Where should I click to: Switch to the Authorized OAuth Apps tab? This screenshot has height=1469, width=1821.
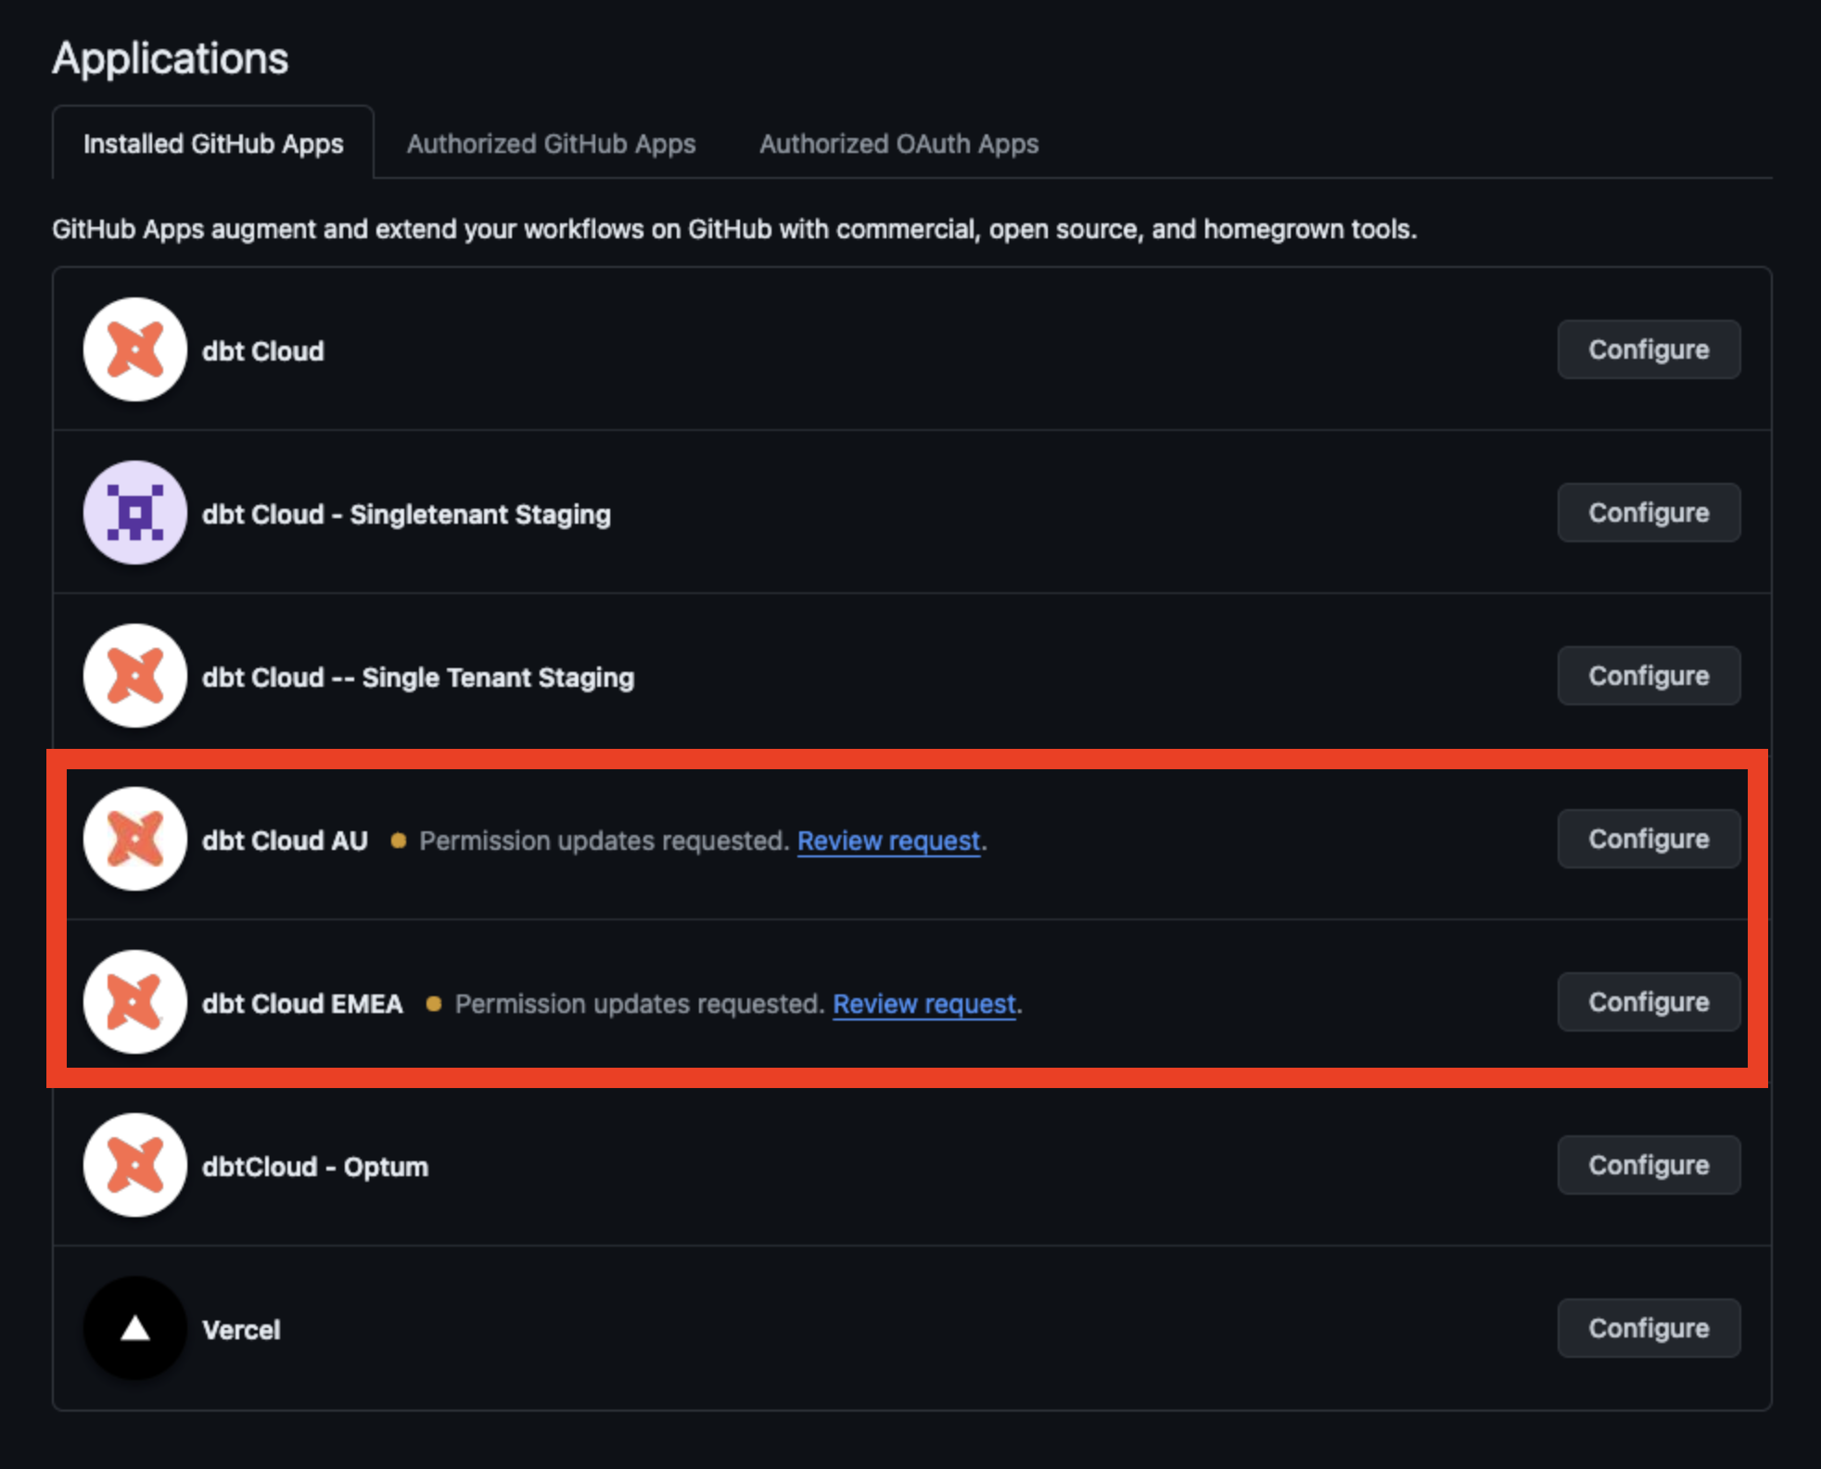898,144
